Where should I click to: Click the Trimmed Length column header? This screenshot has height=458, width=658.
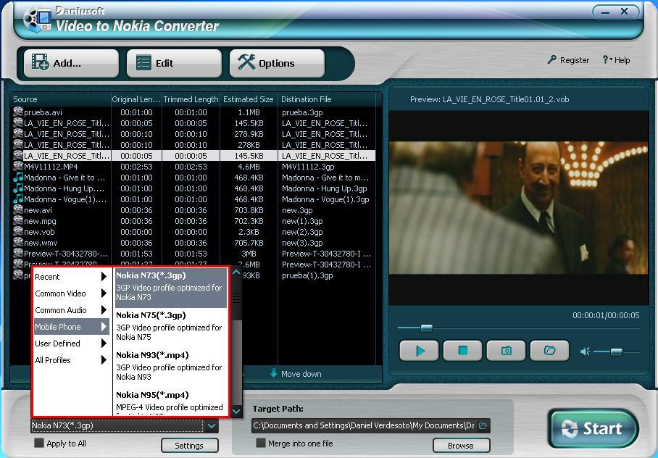(191, 99)
